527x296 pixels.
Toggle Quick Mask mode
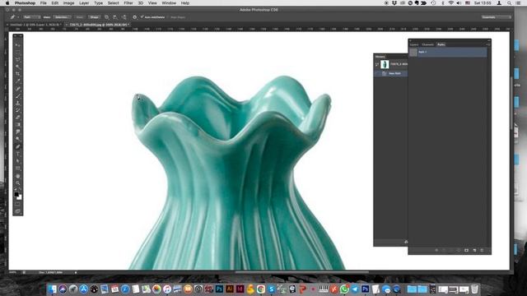pyautogui.click(x=18, y=204)
